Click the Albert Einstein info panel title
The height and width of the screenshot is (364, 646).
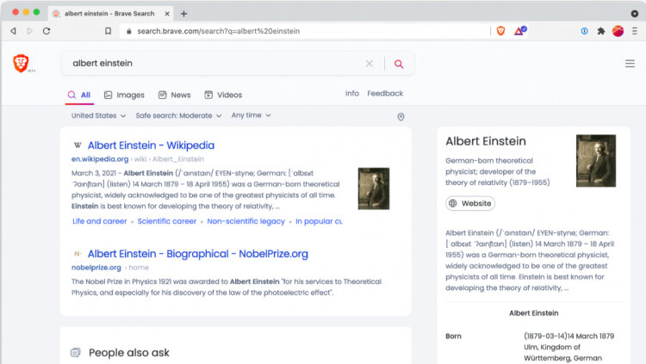(x=486, y=141)
